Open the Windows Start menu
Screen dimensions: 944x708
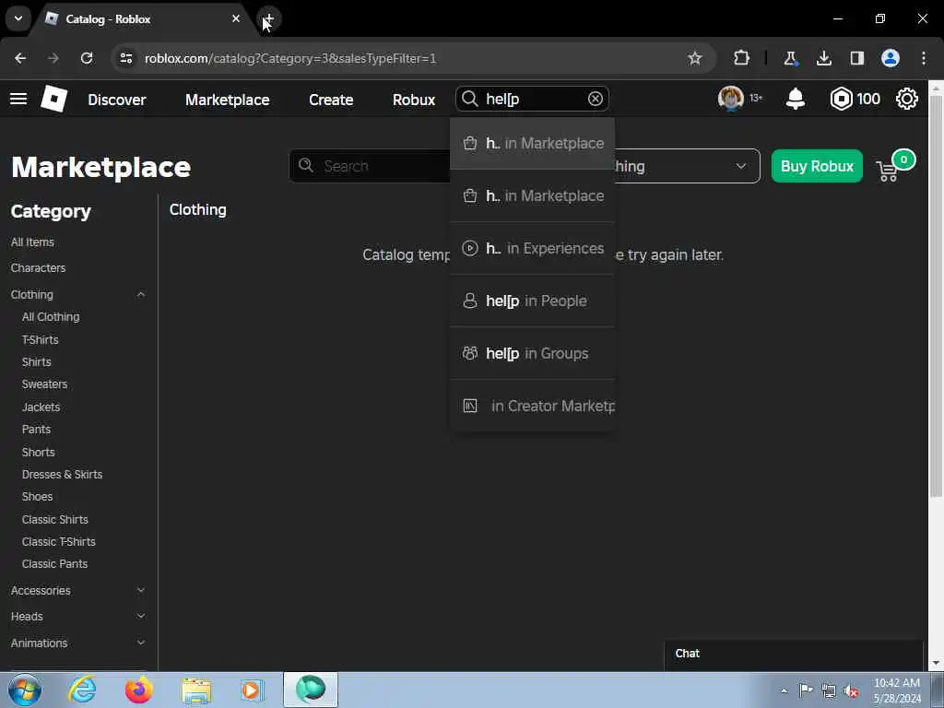pos(25,690)
